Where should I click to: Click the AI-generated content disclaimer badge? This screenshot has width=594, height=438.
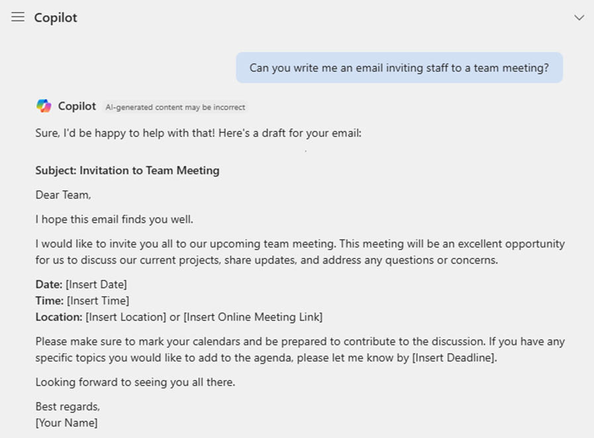(175, 107)
